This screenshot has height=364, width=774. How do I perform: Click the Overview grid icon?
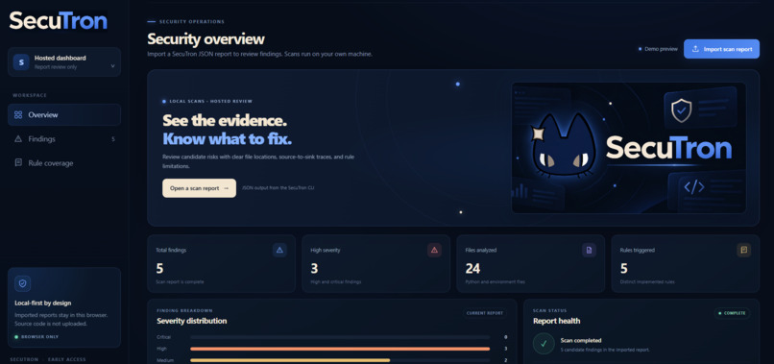pyautogui.click(x=18, y=114)
